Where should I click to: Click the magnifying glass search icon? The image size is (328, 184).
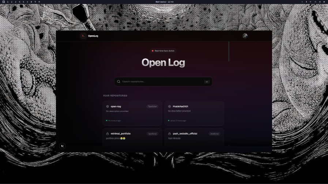(x=118, y=82)
